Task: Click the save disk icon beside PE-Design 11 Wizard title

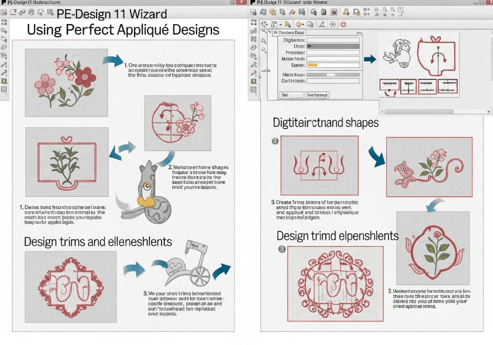Action: pyautogui.click(x=49, y=12)
